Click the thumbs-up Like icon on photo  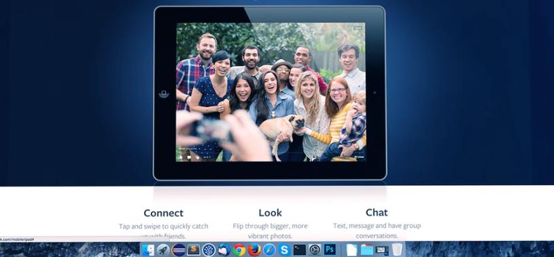tap(181, 157)
